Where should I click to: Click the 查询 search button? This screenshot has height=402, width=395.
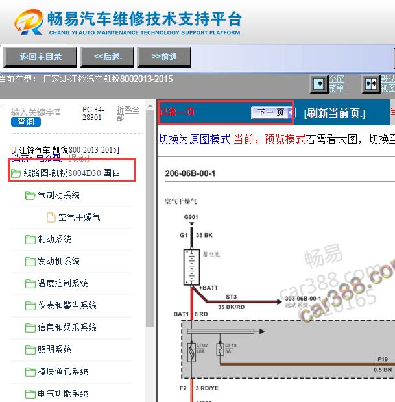click(26, 121)
